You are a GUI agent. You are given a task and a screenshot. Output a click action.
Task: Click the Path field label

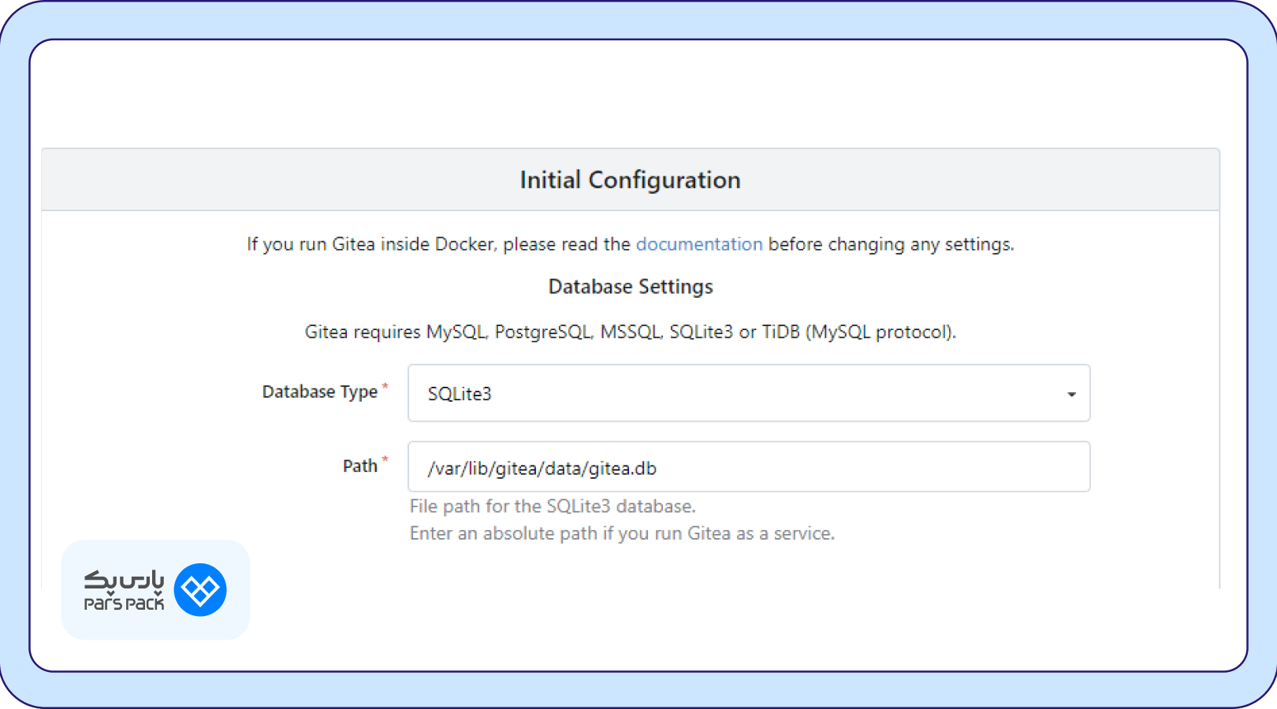pos(359,466)
